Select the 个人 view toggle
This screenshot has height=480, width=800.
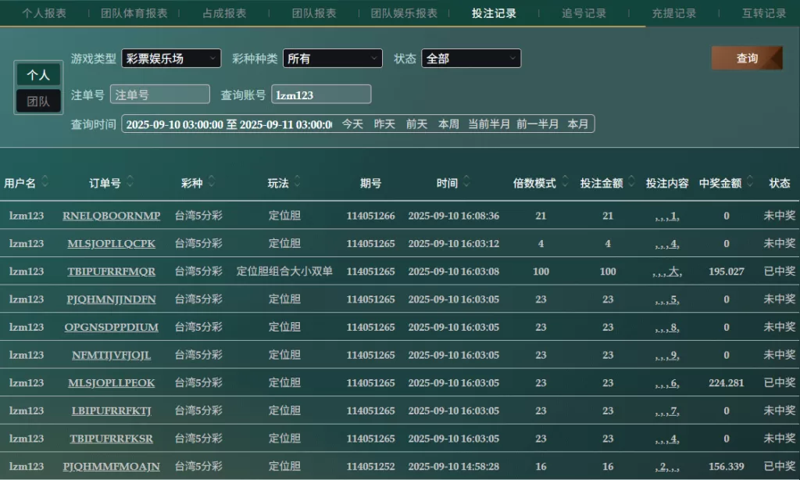38,75
